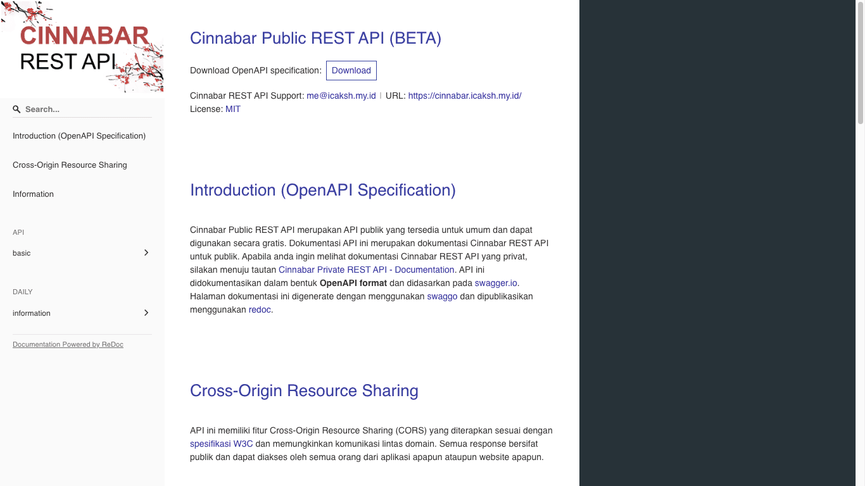The width and height of the screenshot is (865, 486).
Task: Click the page vertical scrollbar thumb
Action: pyautogui.click(x=861, y=63)
